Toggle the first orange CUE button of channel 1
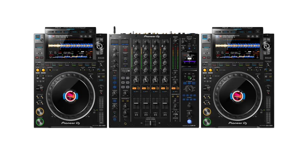Viewport: 308px width, 154px height. [134, 88]
